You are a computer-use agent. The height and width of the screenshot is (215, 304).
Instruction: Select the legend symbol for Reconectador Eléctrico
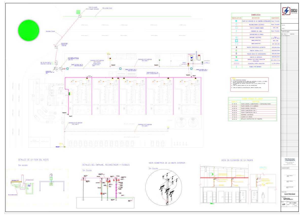[236, 25]
